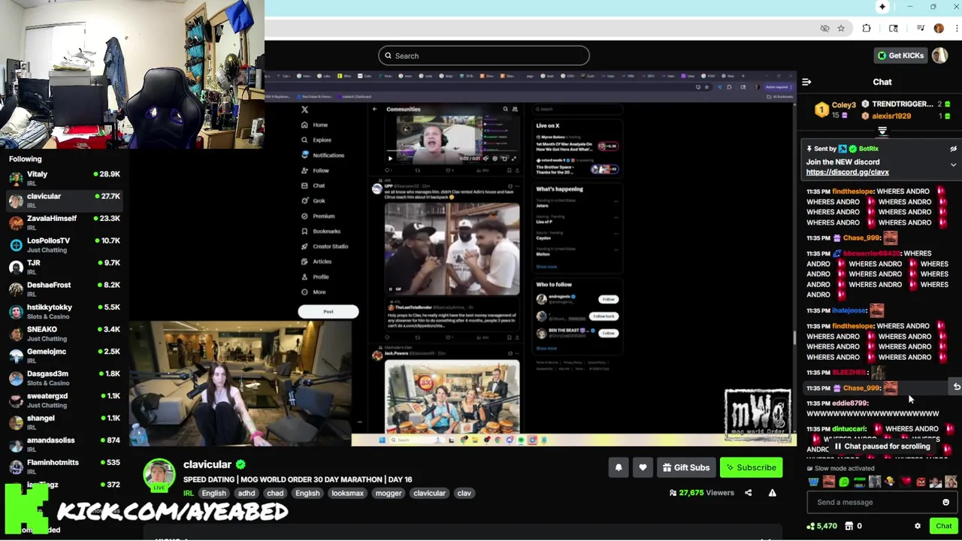
Task: Click Show more under What's happening
Action: [546, 266]
